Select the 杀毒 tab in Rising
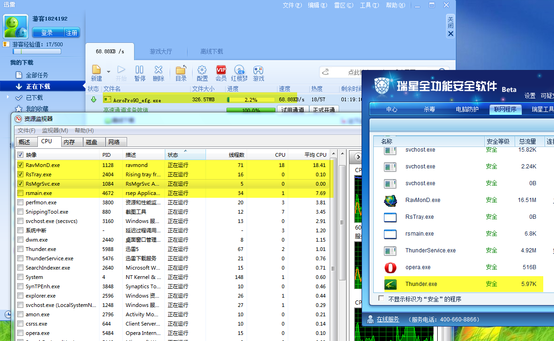Image resolution: width=554 pixels, height=341 pixels. click(429, 109)
